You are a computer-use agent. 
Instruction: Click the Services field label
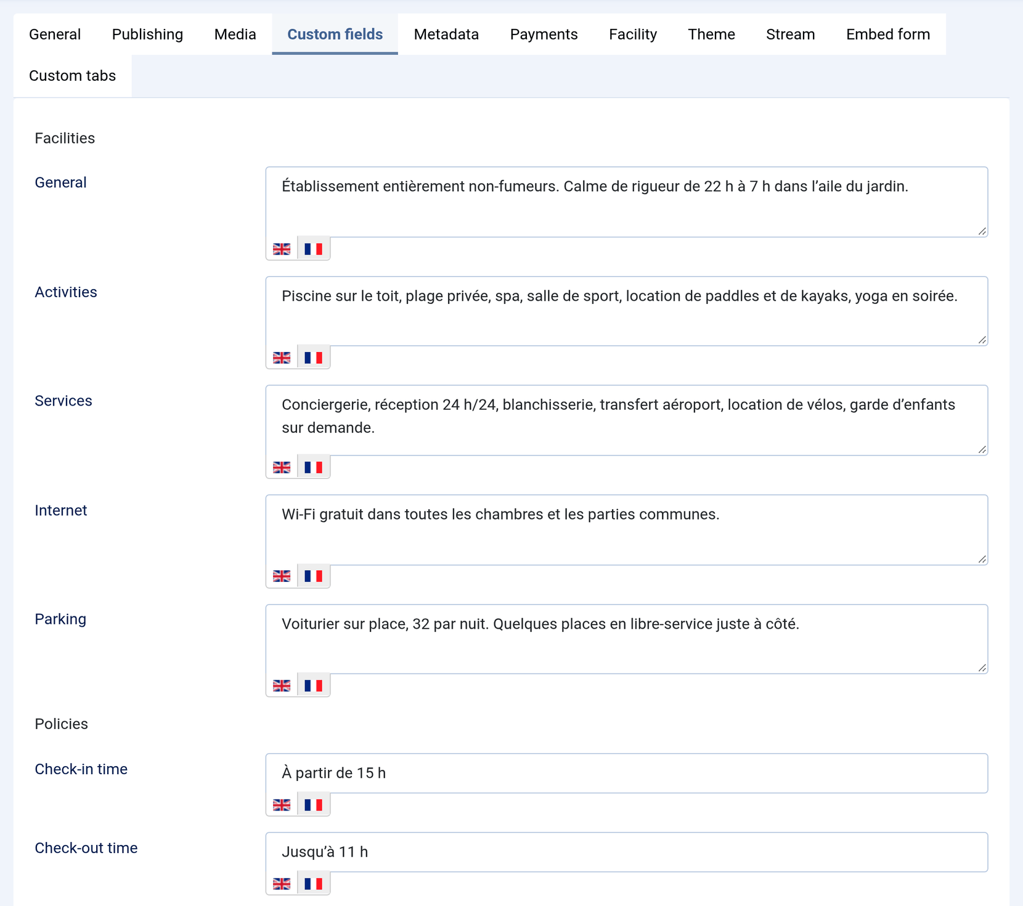coord(63,401)
